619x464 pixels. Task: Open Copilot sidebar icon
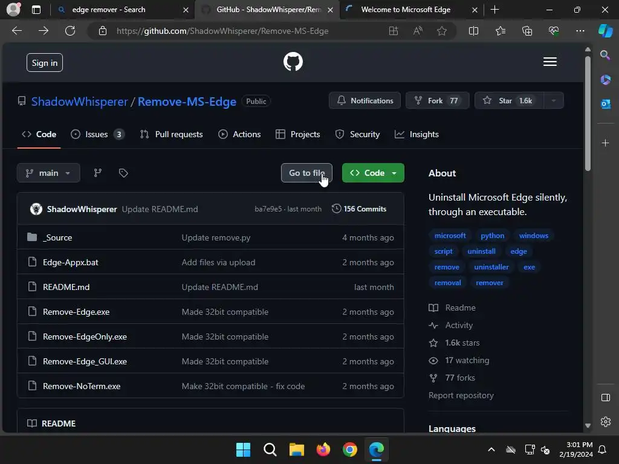click(605, 31)
